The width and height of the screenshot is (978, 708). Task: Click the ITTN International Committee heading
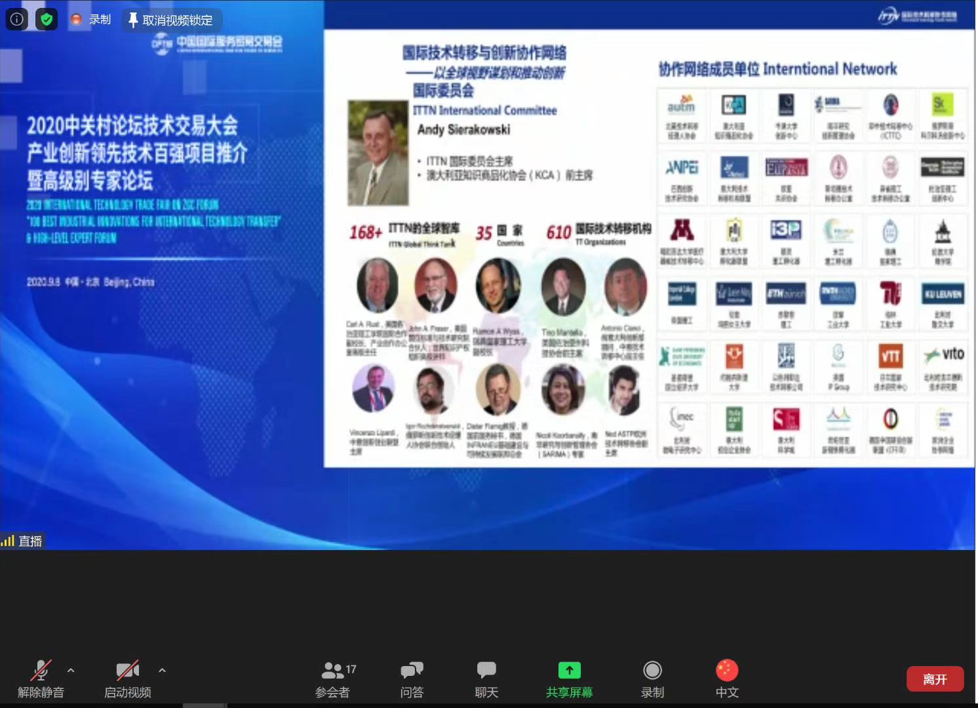click(x=484, y=110)
